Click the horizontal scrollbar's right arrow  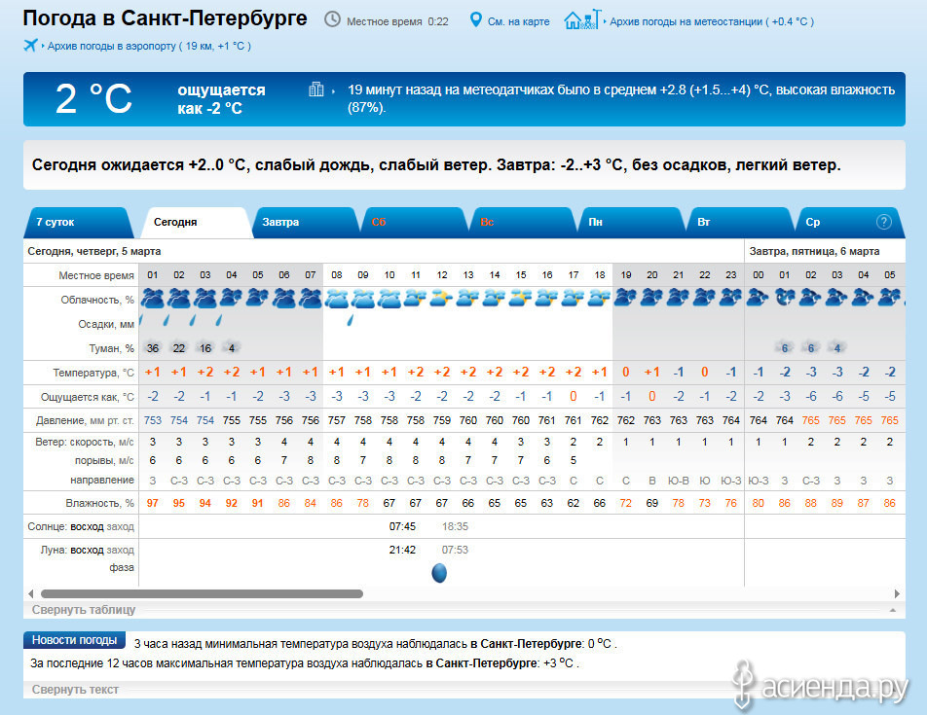(897, 593)
